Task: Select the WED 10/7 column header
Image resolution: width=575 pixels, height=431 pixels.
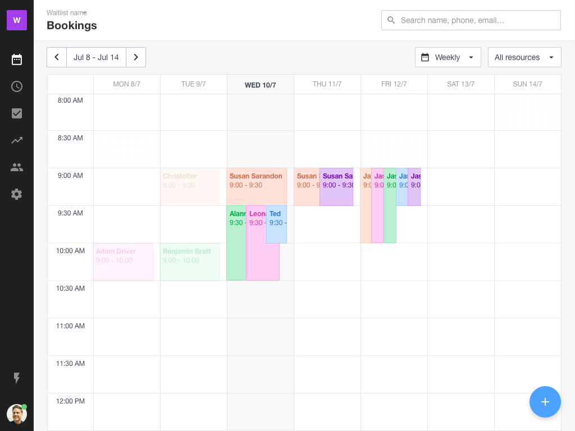Action: pyautogui.click(x=260, y=85)
